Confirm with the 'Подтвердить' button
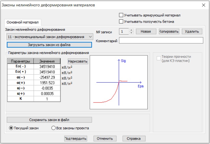Screen dimensions: 210x144 pyautogui.click(x=76, y=139)
